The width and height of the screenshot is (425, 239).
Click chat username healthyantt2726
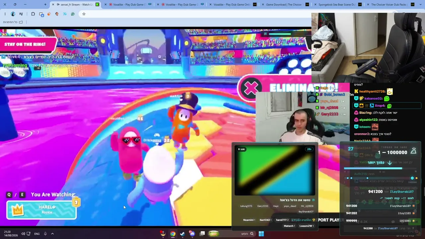372,91
